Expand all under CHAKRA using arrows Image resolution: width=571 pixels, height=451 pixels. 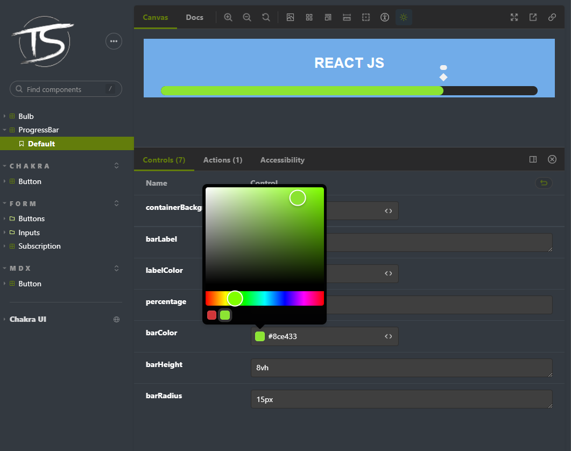pyautogui.click(x=117, y=166)
